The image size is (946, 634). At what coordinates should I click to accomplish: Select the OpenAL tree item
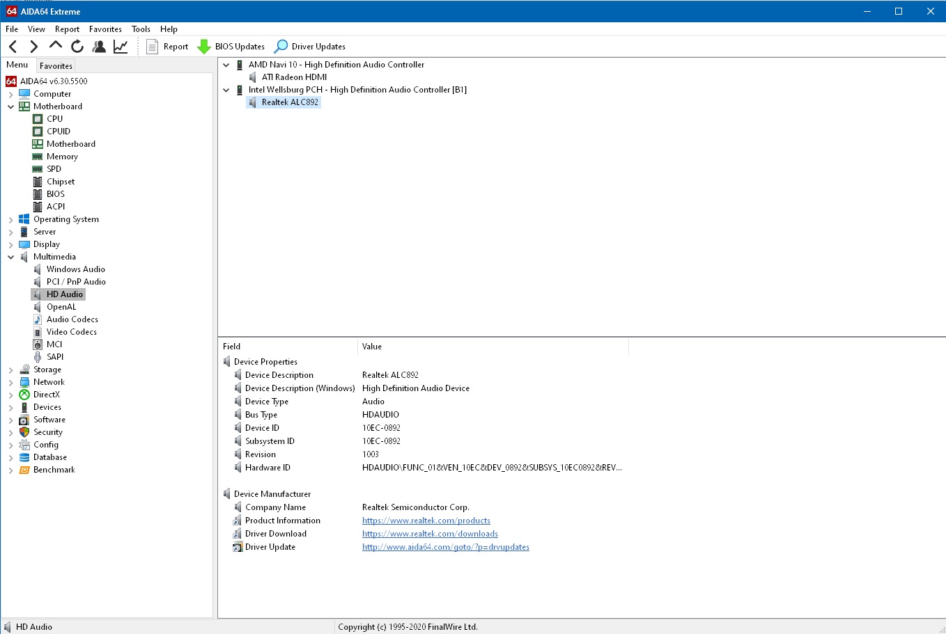tap(61, 307)
